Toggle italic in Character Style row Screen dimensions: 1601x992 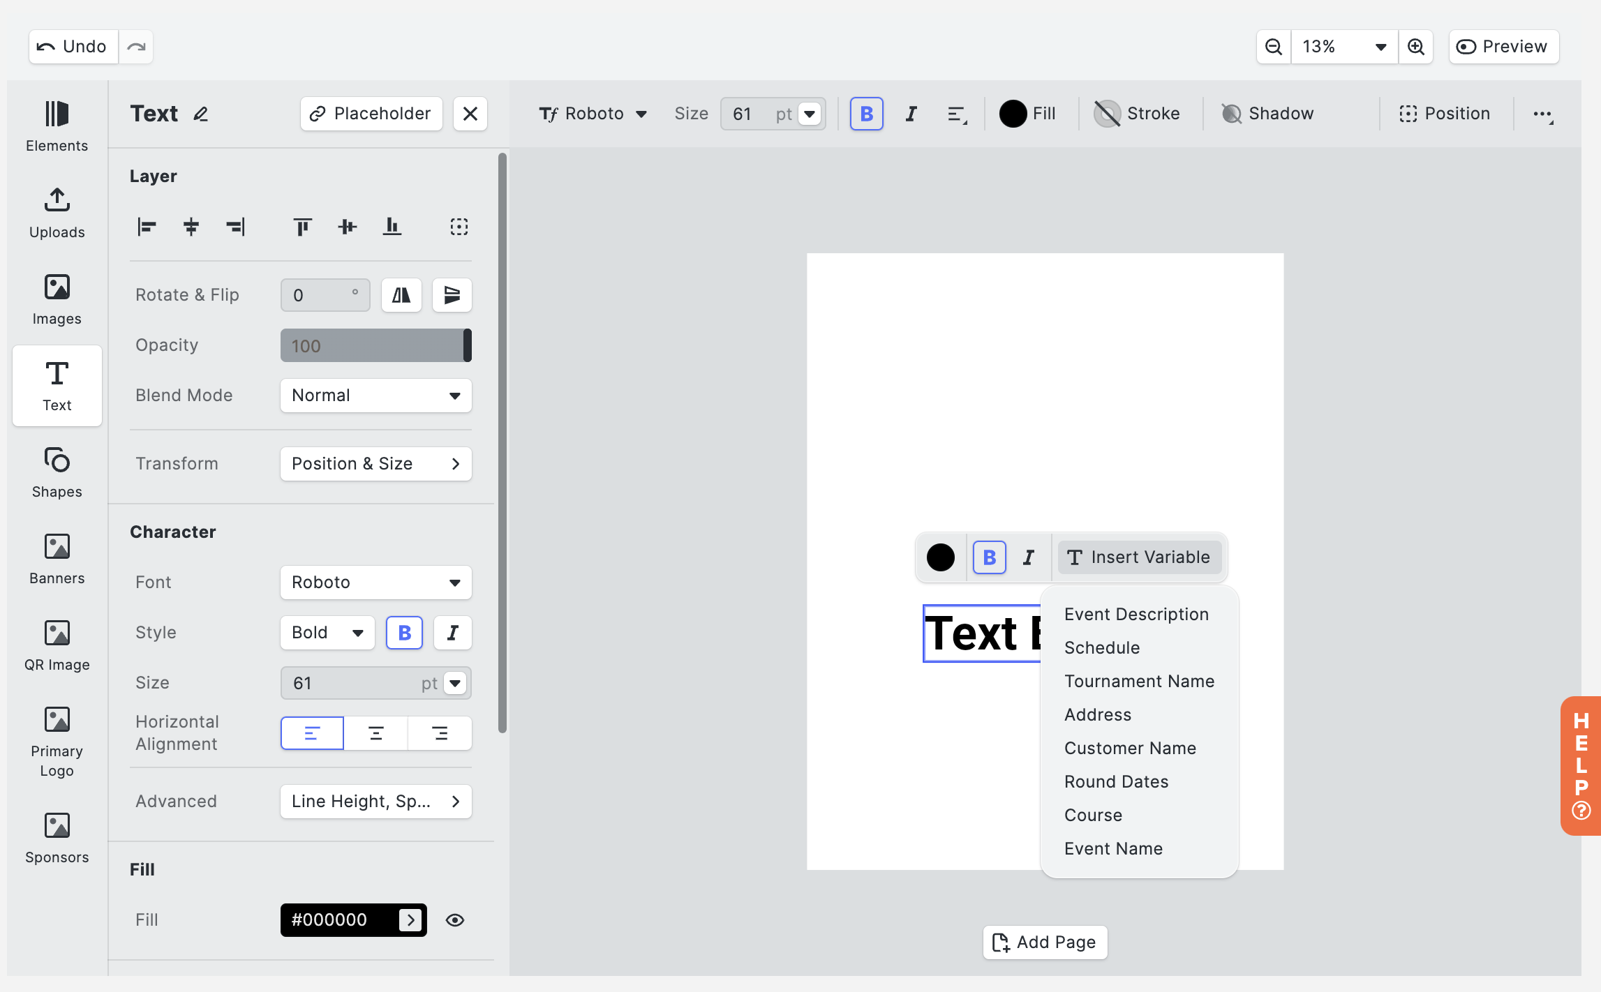point(453,633)
